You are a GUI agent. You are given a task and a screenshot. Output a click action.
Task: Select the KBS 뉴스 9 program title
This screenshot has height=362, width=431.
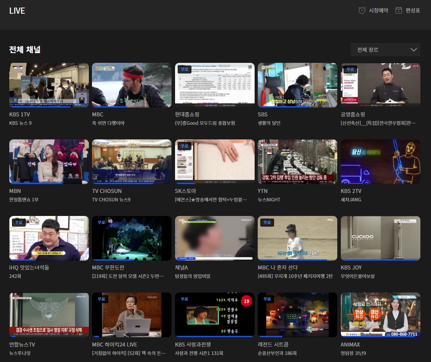pos(20,123)
